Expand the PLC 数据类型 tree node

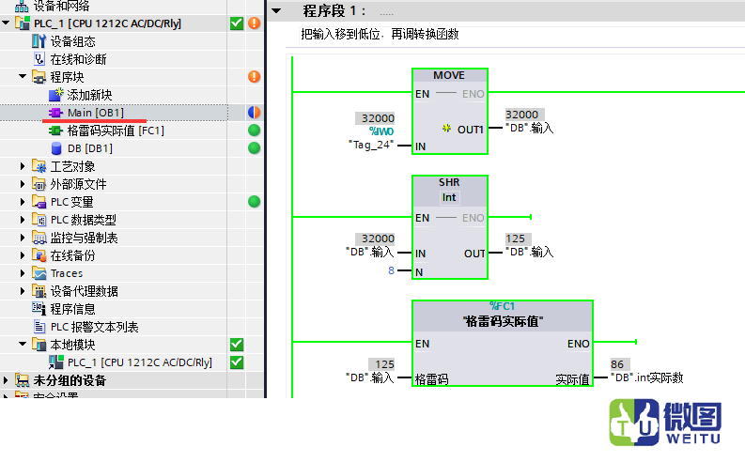tap(23, 220)
